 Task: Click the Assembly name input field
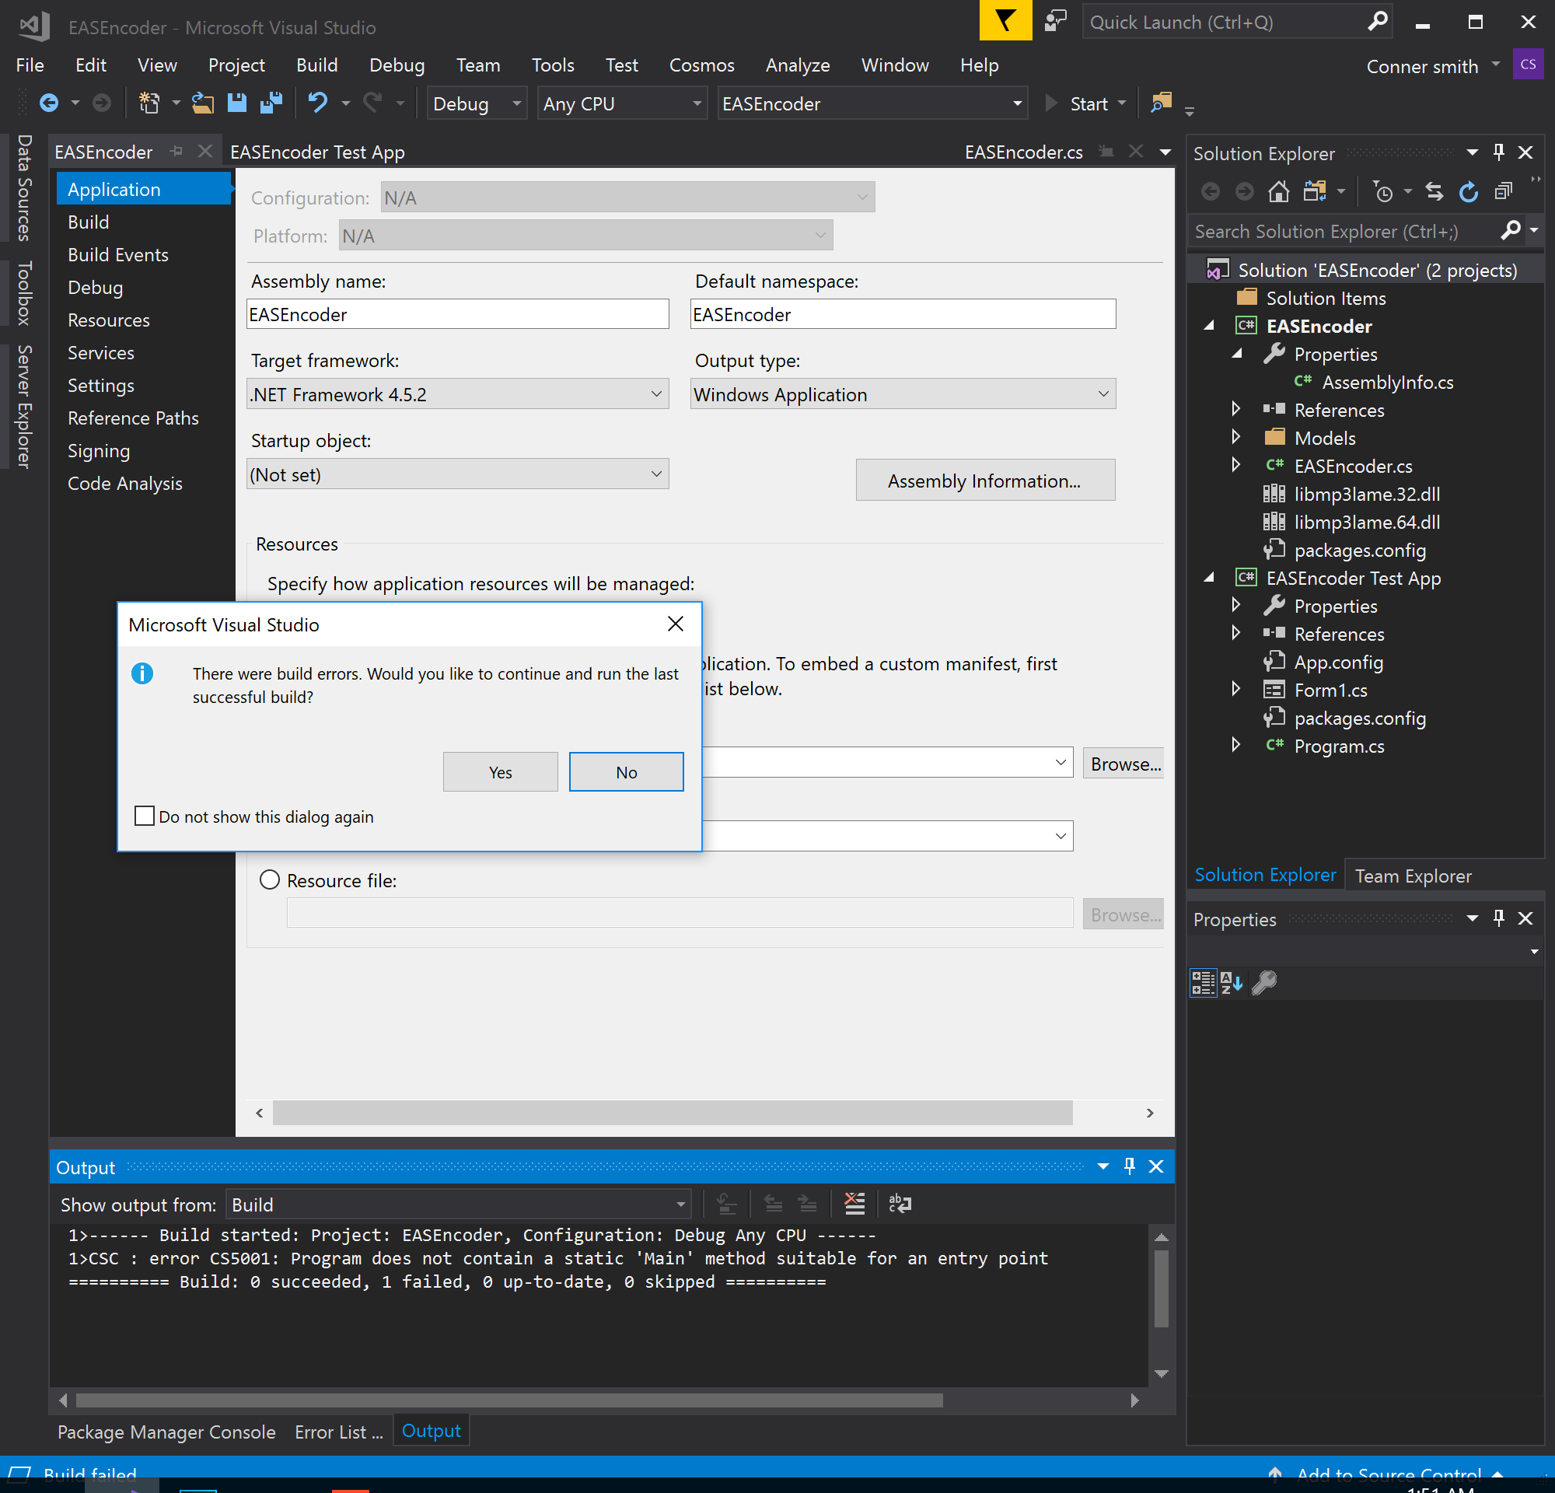coord(458,314)
